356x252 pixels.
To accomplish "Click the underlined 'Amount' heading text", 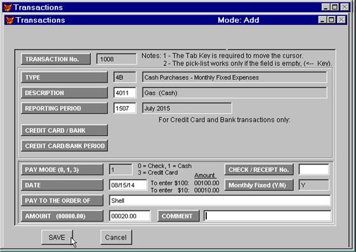I will click(x=204, y=175).
